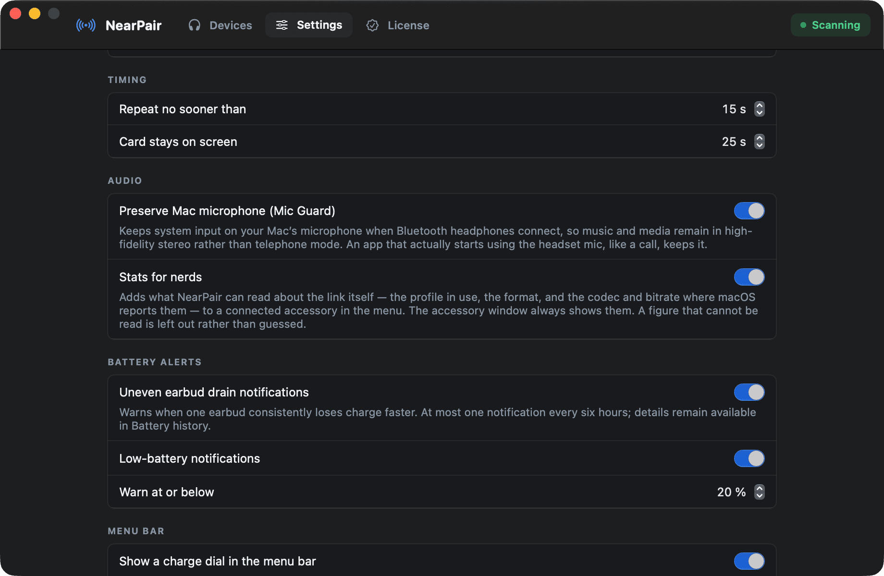
Task: Click the NearPair broadcast logo icon
Action: (x=86, y=25)
